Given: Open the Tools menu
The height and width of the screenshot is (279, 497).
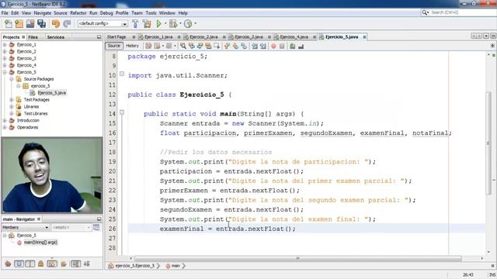Looking at the screenshot, I should tap(151, 13).
